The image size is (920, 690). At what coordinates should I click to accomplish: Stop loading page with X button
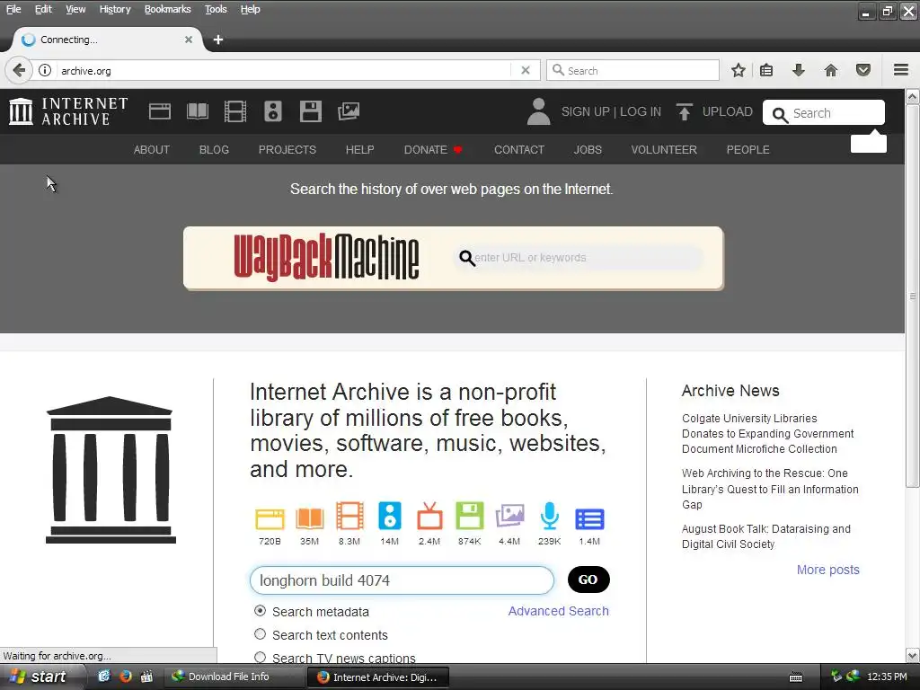pyautogui.click(x=526, y=70)
